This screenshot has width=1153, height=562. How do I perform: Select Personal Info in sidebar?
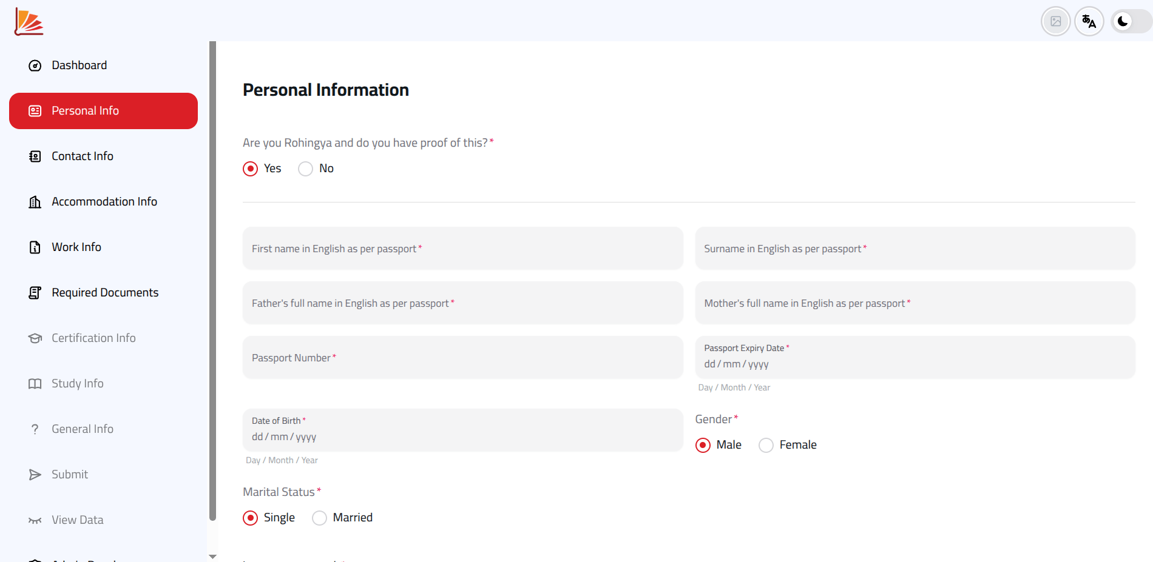click(x=103, y=111)
